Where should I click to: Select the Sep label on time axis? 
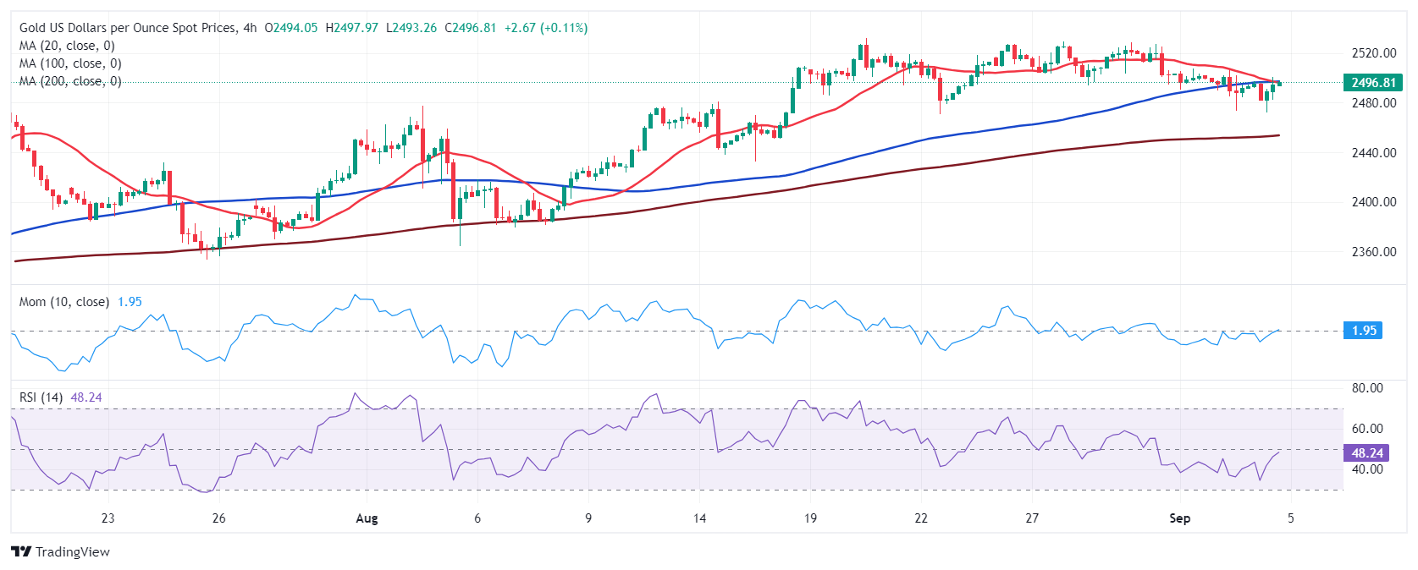[x=1179, y=518]
